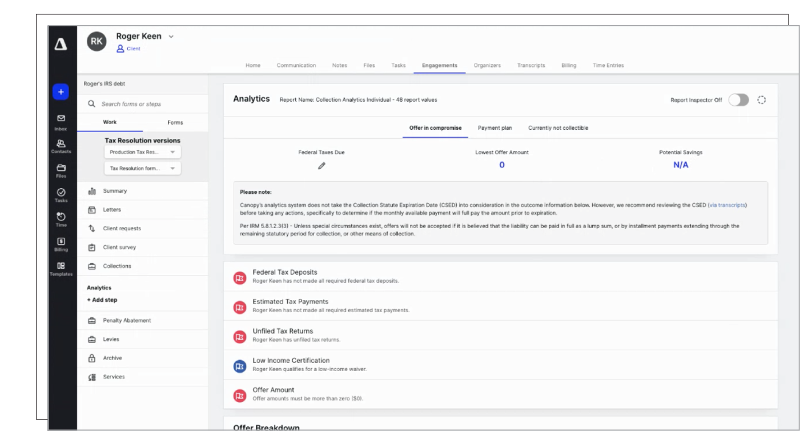Click the via transcripts link

(727, 205)
